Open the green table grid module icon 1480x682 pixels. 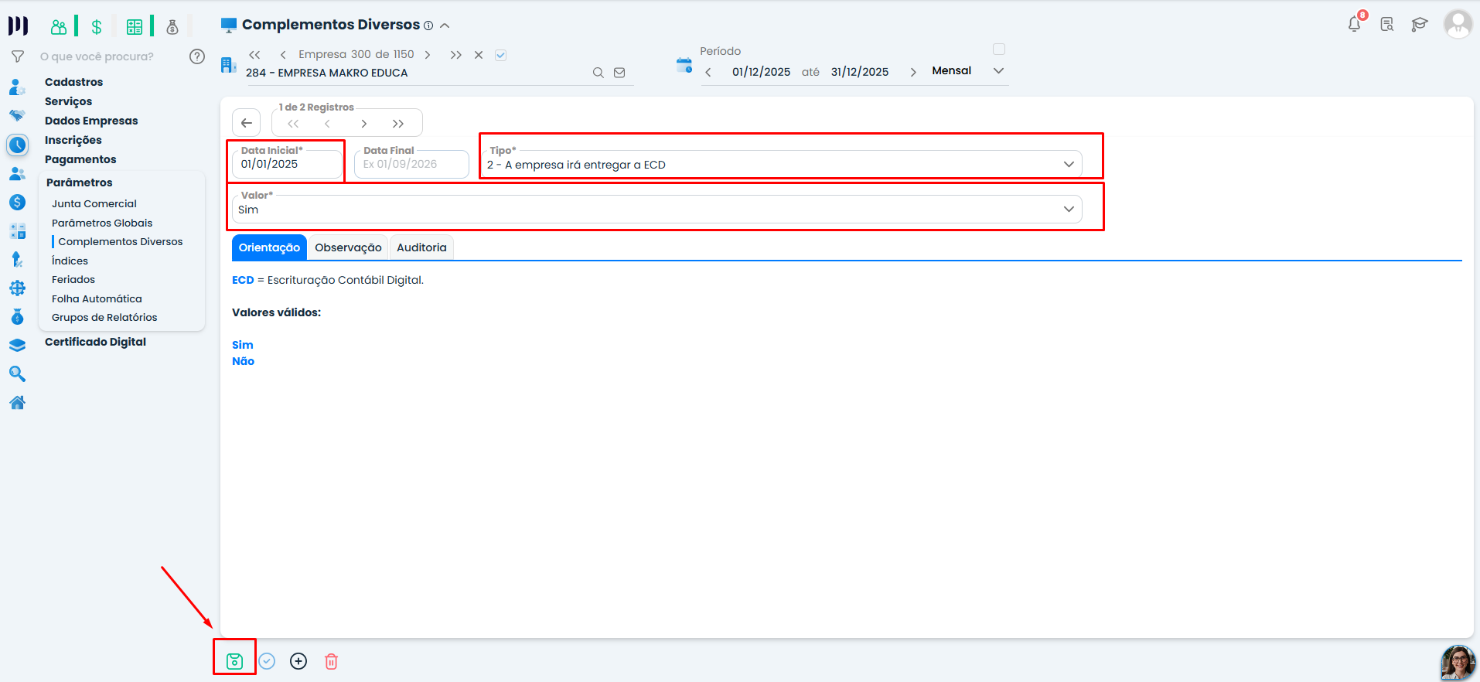point(135,27)
